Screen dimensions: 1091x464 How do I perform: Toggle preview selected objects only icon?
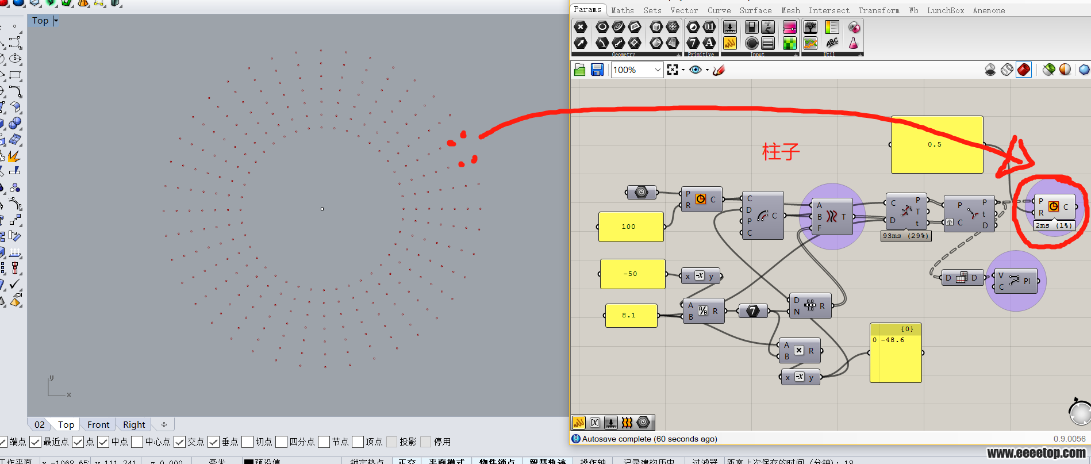1049,70
